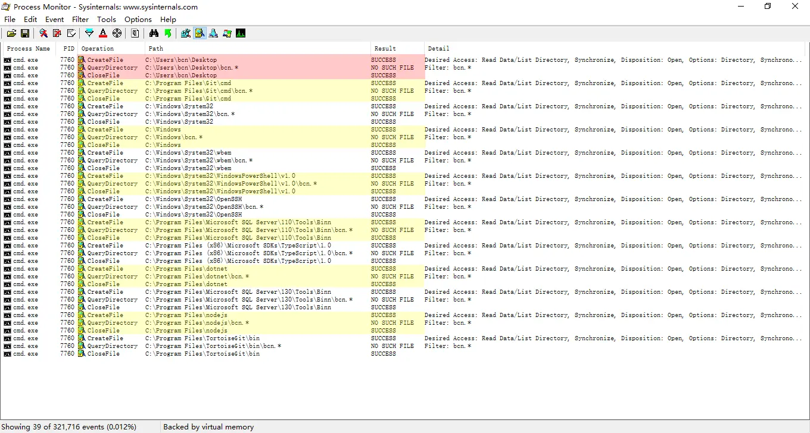Toggle Show Profiling Events graph icon
This screenshot has height=433, width=810.
[x=241, y=33]
